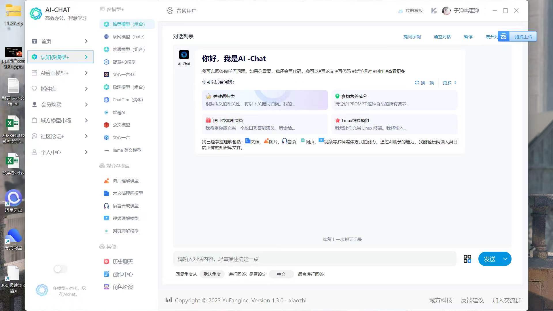Open 历史聊天 in the sidebar
Image resolution: width=553 pixels, height=311 pixels.
click(122, 261)
